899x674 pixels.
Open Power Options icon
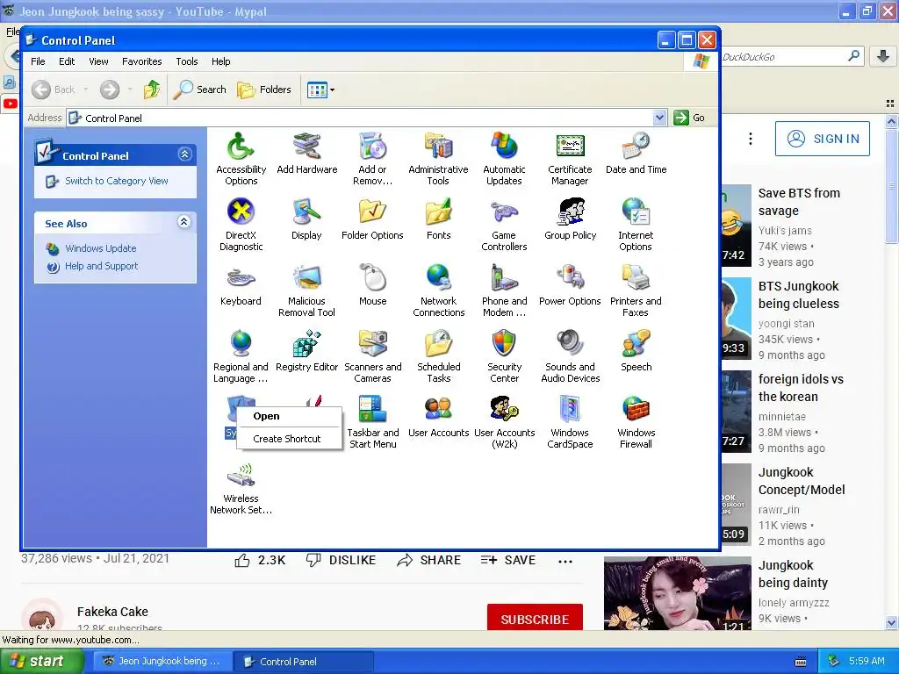click(570, 285)
